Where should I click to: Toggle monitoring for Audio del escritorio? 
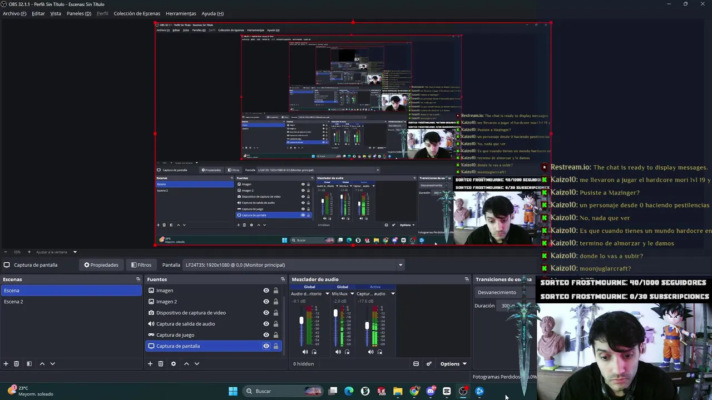coord(314,352)
